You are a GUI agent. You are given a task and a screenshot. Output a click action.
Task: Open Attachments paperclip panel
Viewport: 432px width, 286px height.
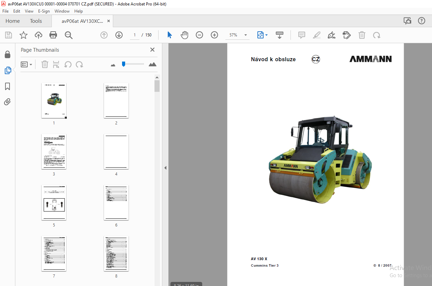(x=8, y=102)
